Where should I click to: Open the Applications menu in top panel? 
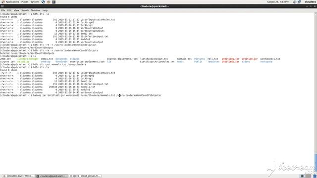point(10,2)
